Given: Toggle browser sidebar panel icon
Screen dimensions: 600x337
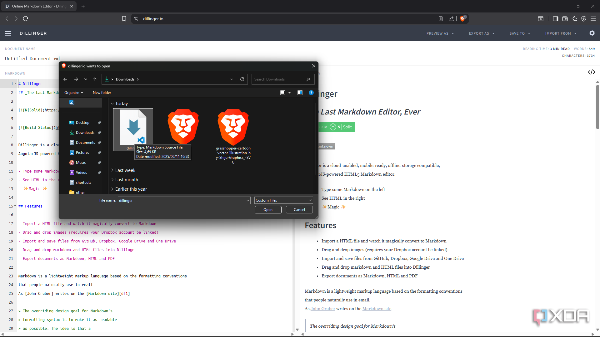Looking at the screenshot, I should (x=555, y=19).
